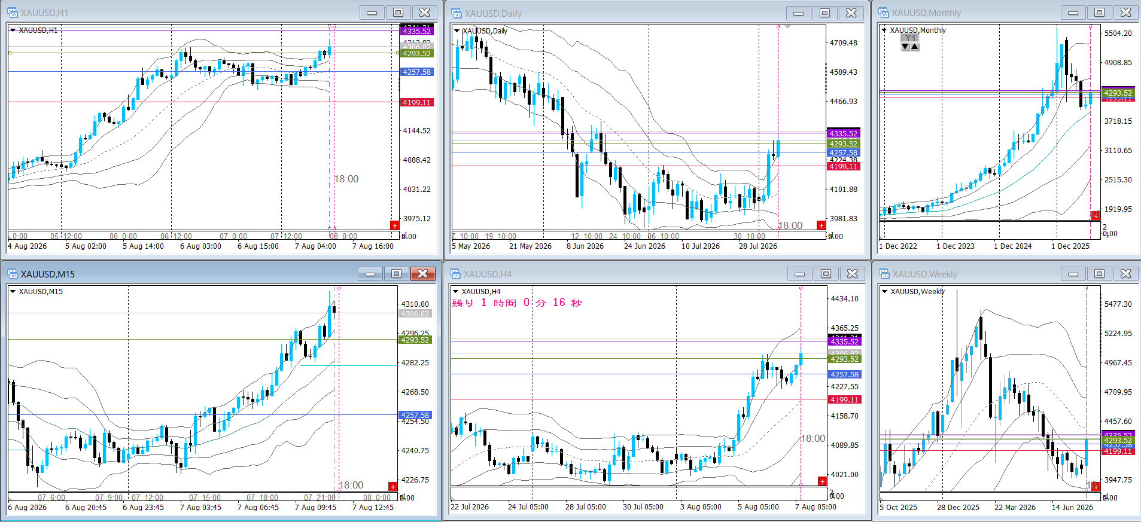
Task: Select the purple 4335.52 price label in H1 chart
Action: coord(416,31)
